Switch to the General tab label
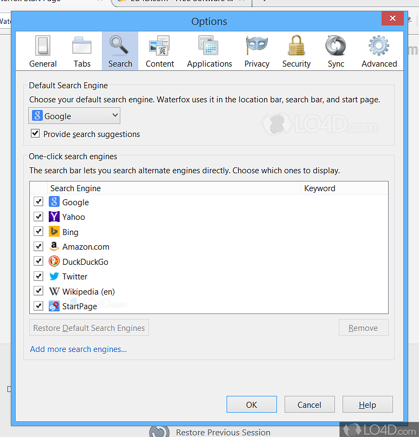The width and height of the screenshot is (419, 437). tap(43, 64)
